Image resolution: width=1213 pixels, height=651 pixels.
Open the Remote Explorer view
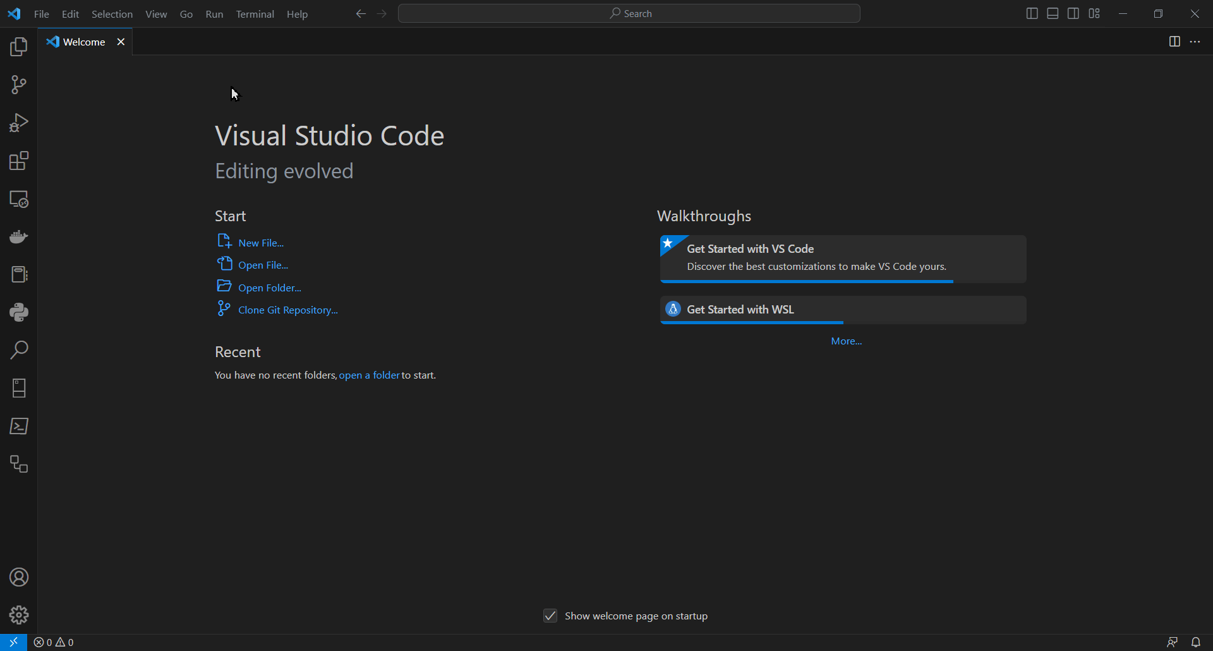click(19, 199)
